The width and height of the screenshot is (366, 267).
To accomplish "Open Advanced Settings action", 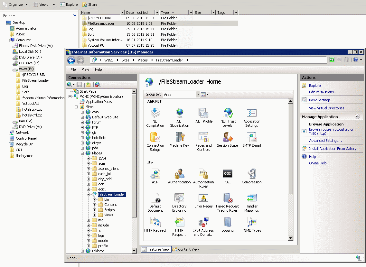I will click(325, 141).
